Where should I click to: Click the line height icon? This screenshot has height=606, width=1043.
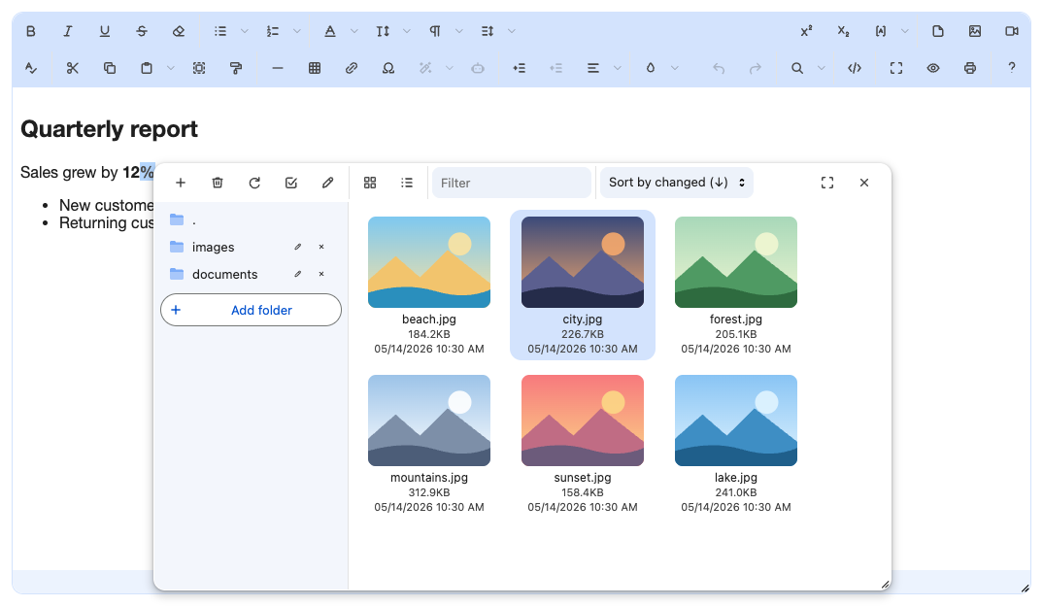point(488,31)
